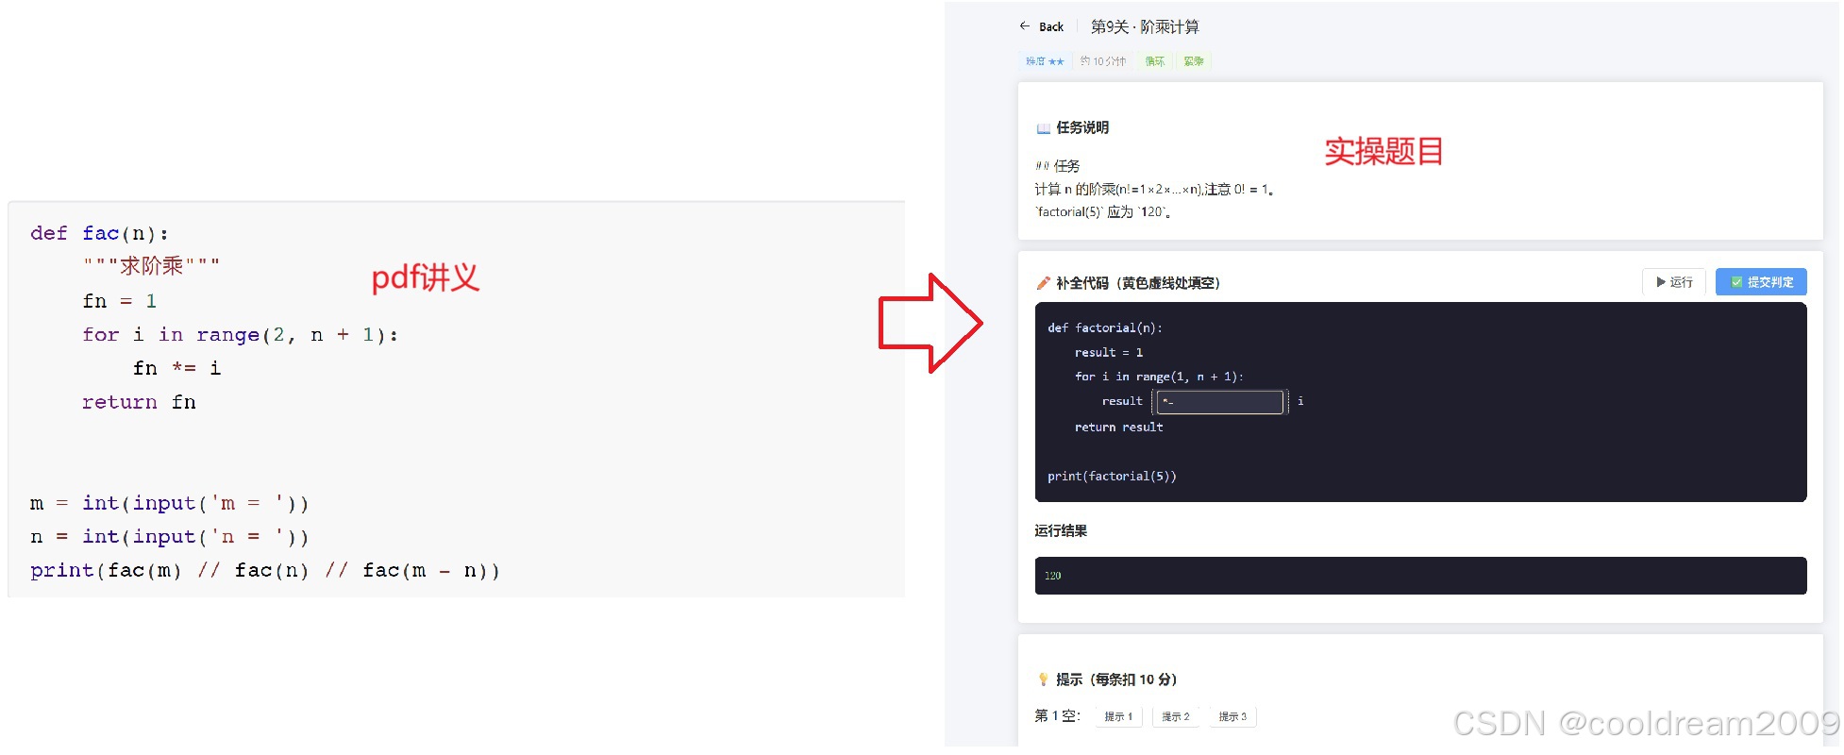Click the 累乘 tag
The height and width of the screenshot is (755, 1844).
tap(1193, 61)
